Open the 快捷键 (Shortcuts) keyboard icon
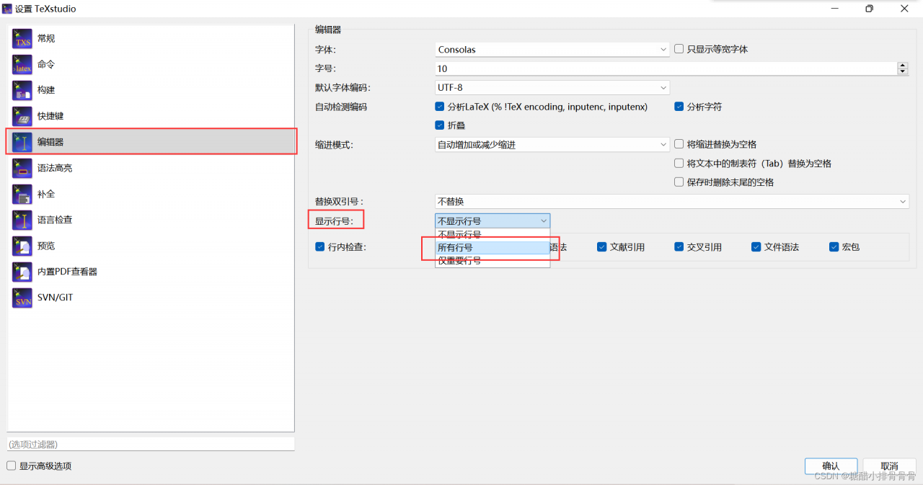 (x=22, y=117)
